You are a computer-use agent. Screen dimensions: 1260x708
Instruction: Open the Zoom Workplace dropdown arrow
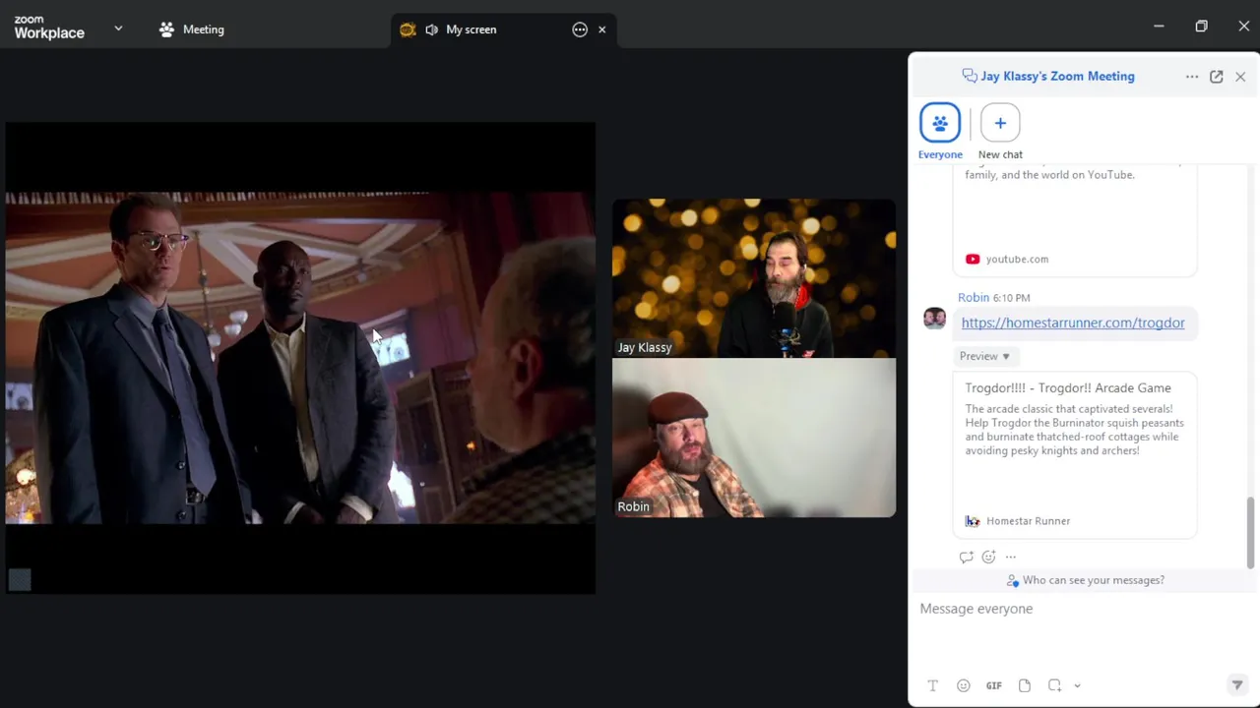point(118,29)
